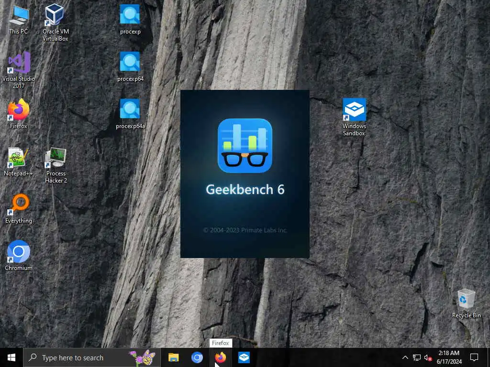Select the procexp64a desktop icon
The width and height of the screenshot is (490, 367).
click(130, 114)
